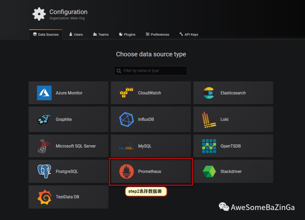Viewport: 305px width, 220px height.
Task: Select the Graphite data source label
Action: tap(64, 119)
